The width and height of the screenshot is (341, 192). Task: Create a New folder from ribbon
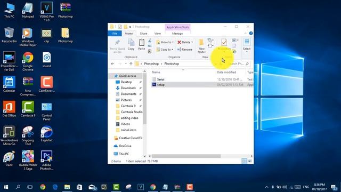pyautogui.click(x=201, y=46)
